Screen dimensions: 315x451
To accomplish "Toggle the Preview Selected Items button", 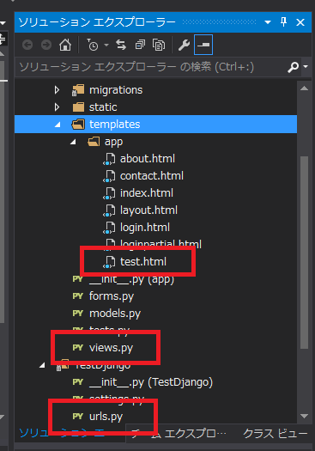I will [x=203, y=45].
